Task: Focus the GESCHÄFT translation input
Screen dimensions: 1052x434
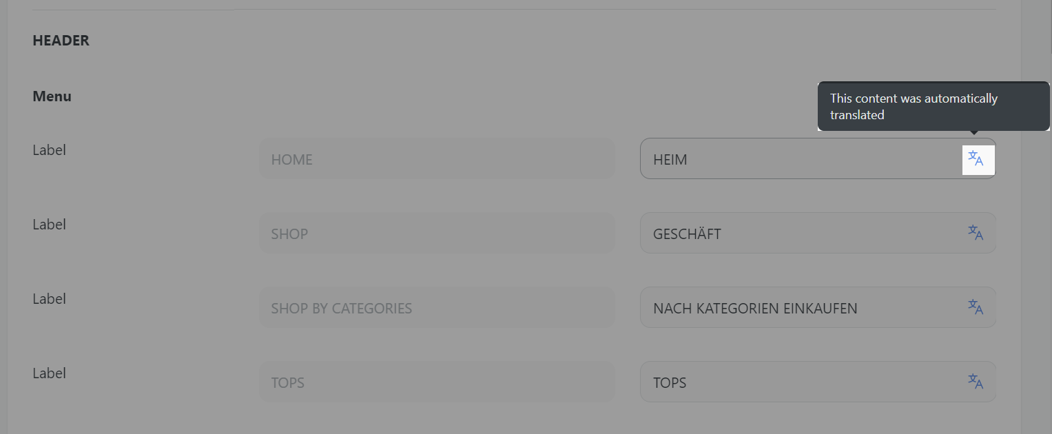Action: tap(818, 233)
